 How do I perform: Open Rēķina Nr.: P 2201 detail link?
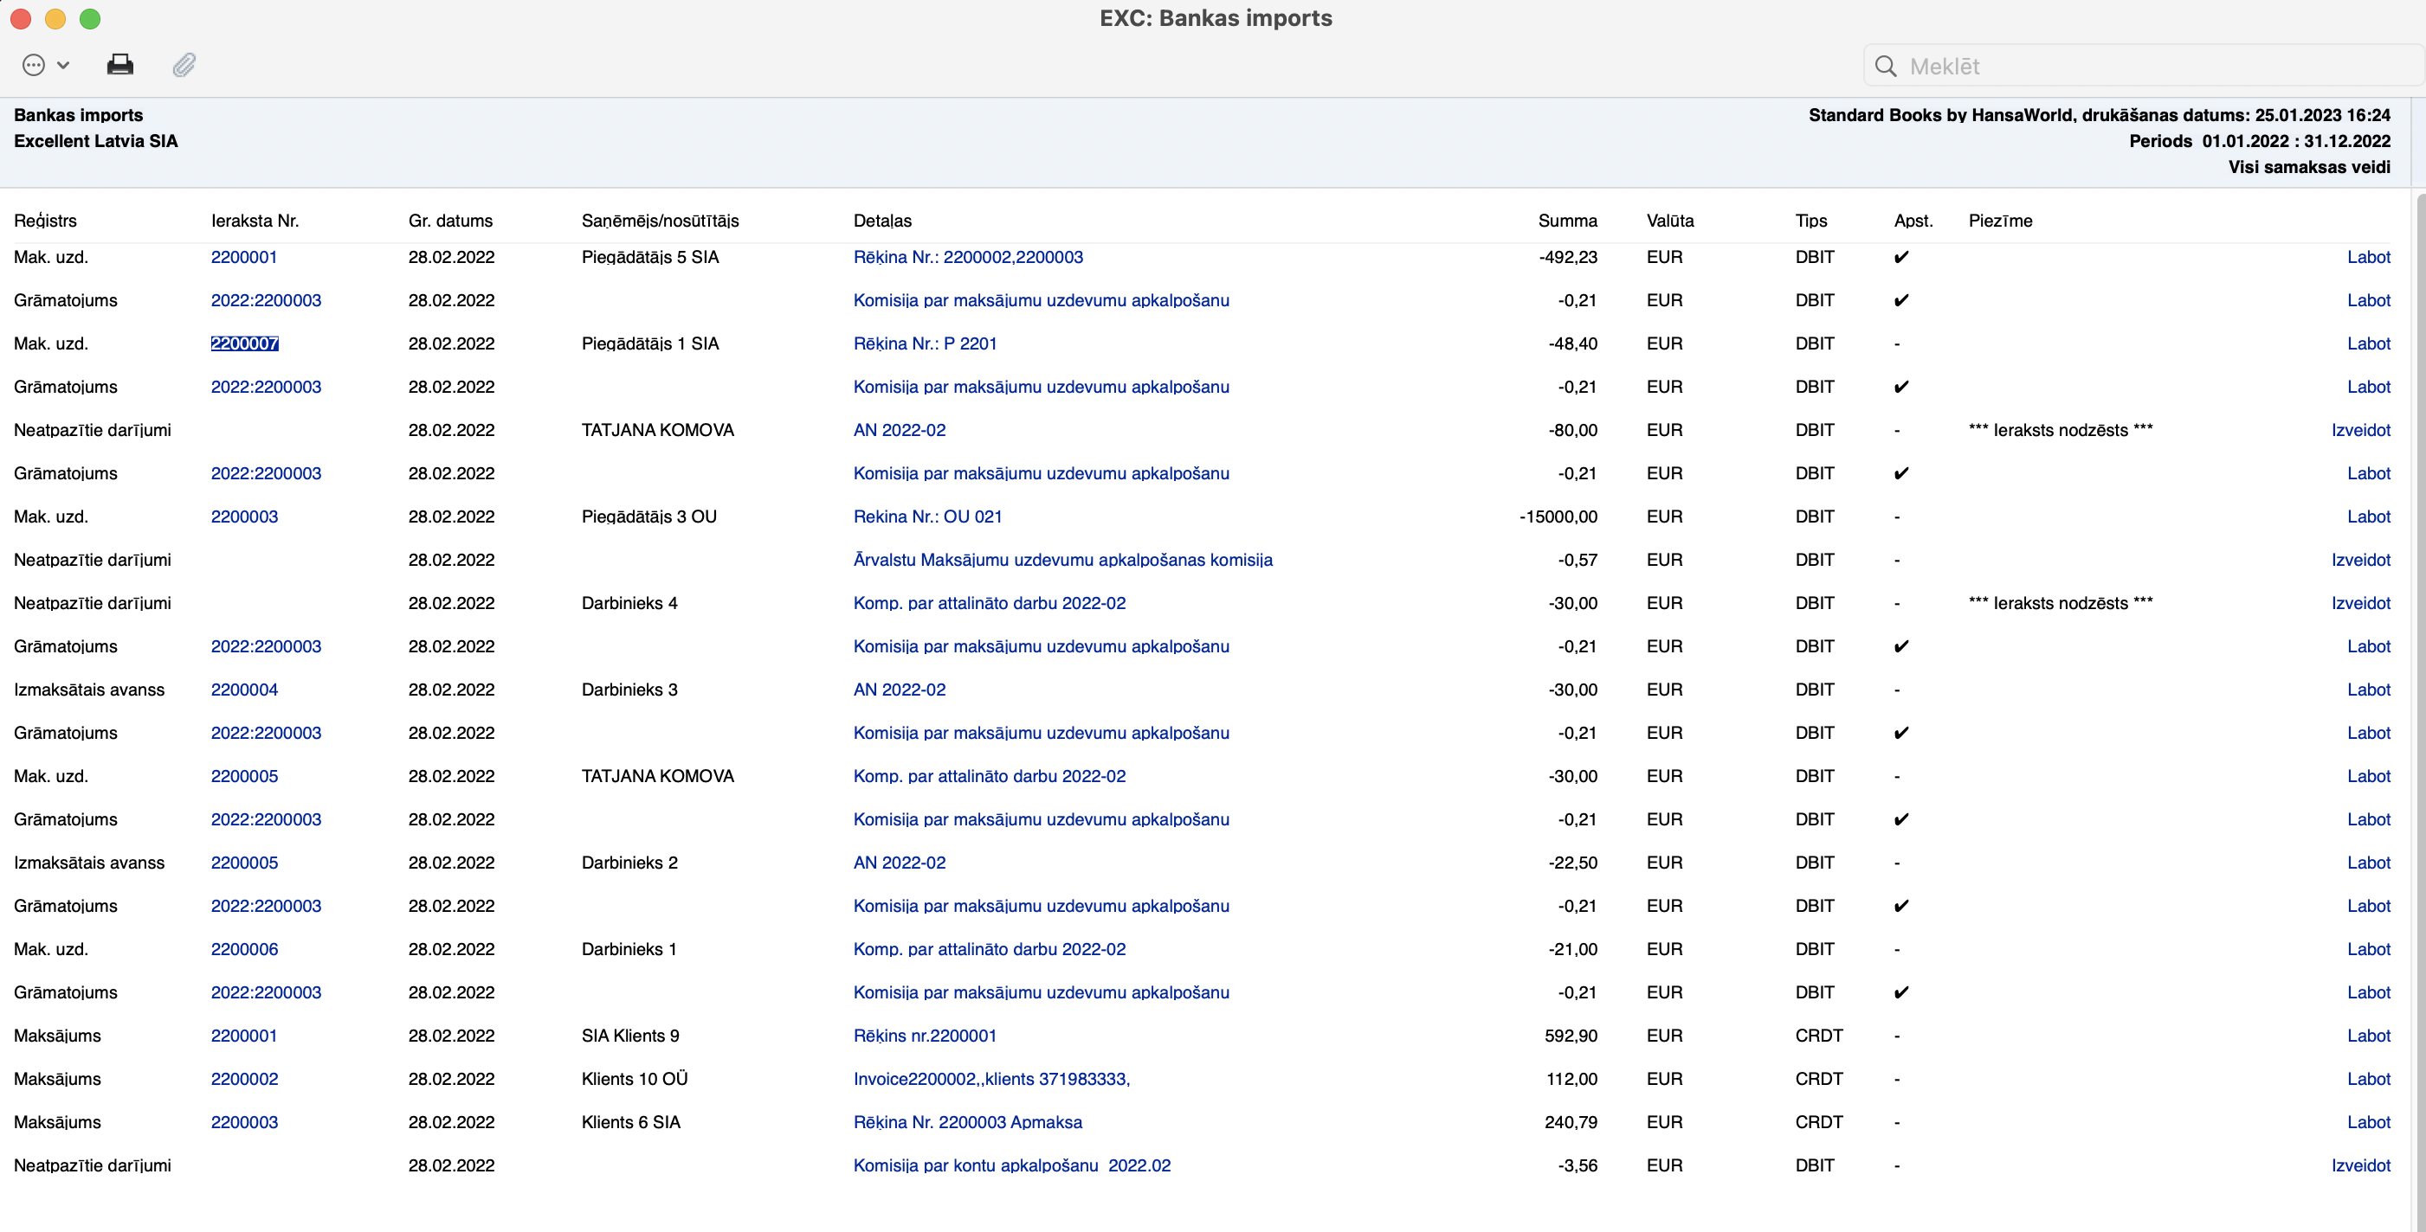(924, 343)
